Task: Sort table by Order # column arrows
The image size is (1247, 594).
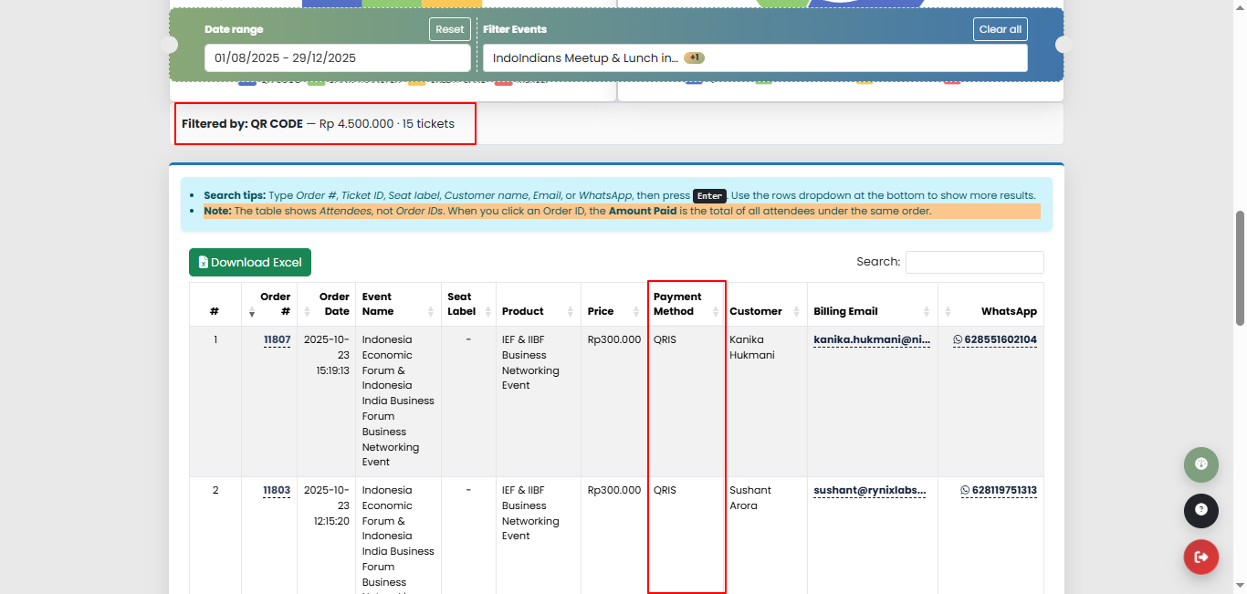Action: coord(252,312)
